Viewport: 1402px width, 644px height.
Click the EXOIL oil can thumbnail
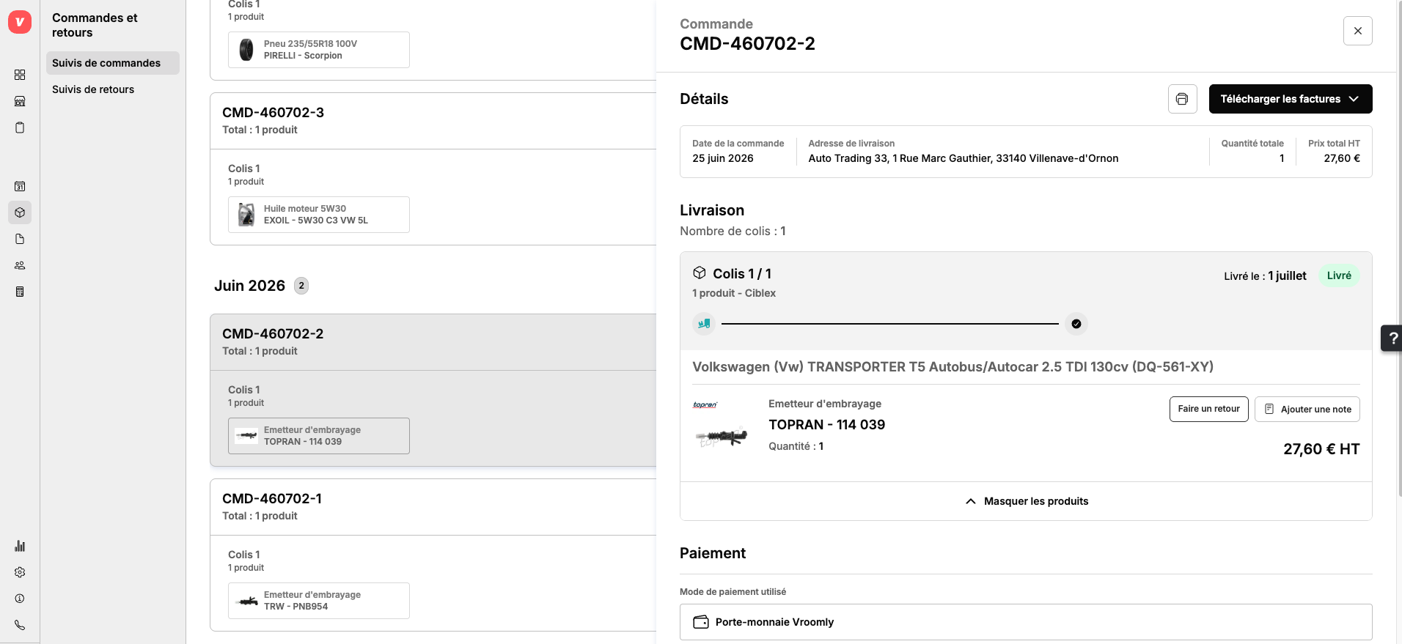click(x=246, y=215)
